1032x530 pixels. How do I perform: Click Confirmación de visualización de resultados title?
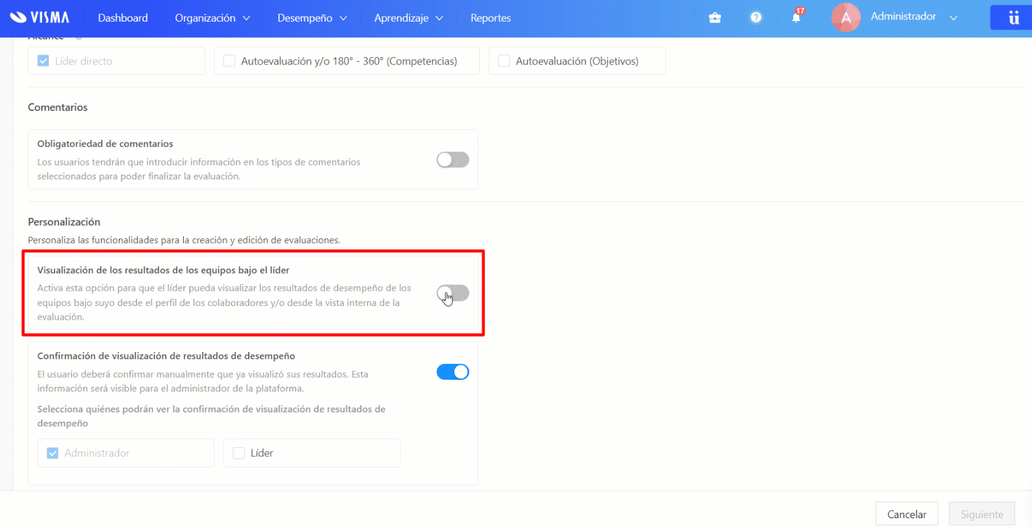[x=166, y=356]
